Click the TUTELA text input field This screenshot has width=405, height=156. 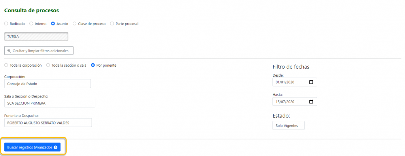[x=36, y=37]
